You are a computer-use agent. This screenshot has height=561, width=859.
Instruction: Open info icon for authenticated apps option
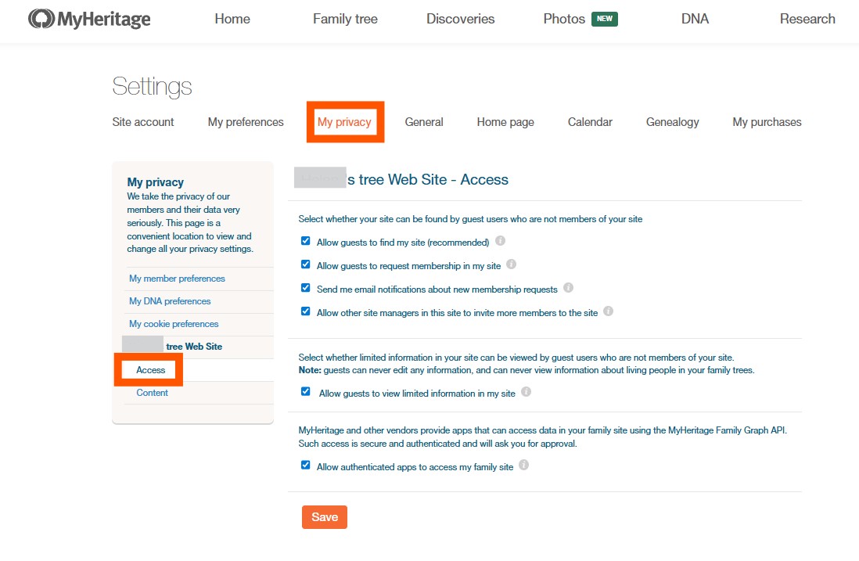[x=524, y=465]
